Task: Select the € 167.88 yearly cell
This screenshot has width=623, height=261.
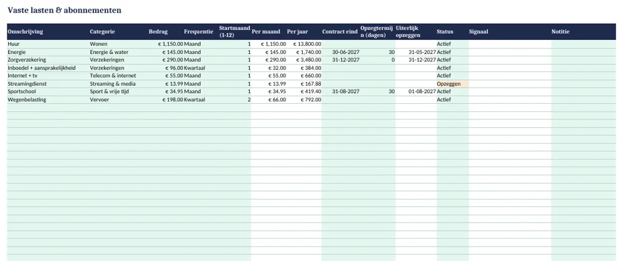Action: pos(304,83)
